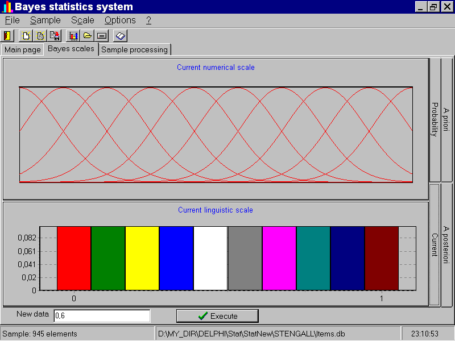The image size is (455, 341).
Task: Select the vertical Probability tab
Action: tap(435, 119)
